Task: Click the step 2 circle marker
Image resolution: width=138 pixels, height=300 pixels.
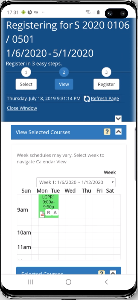Action: click(x=64, y=72)
